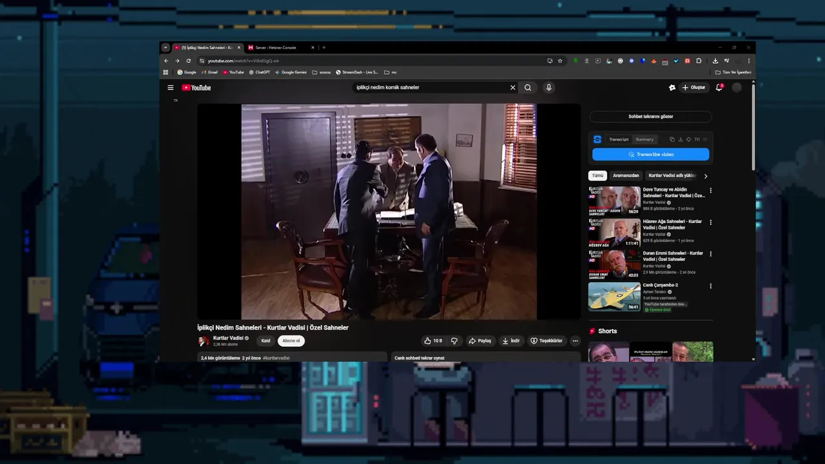The width and height of the screenshot is (825, 464).
Task: Select the Aramanızdan filter chip
Action: pyautogui.click(x=626, y=175)
